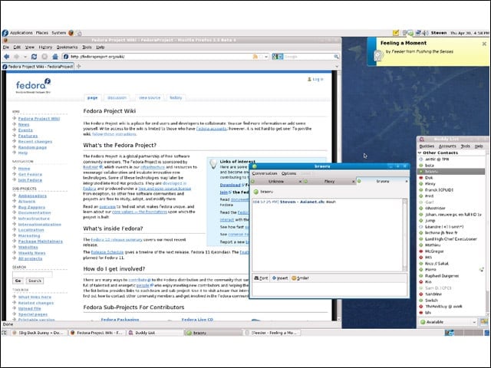The image size is (491, 368).
Task: Click the volume speaker tray icon
Action: 425,33
